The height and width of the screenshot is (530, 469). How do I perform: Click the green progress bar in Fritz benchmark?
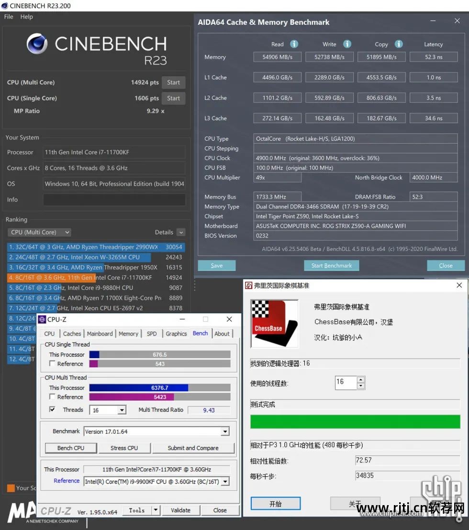(x=355, y=421)
